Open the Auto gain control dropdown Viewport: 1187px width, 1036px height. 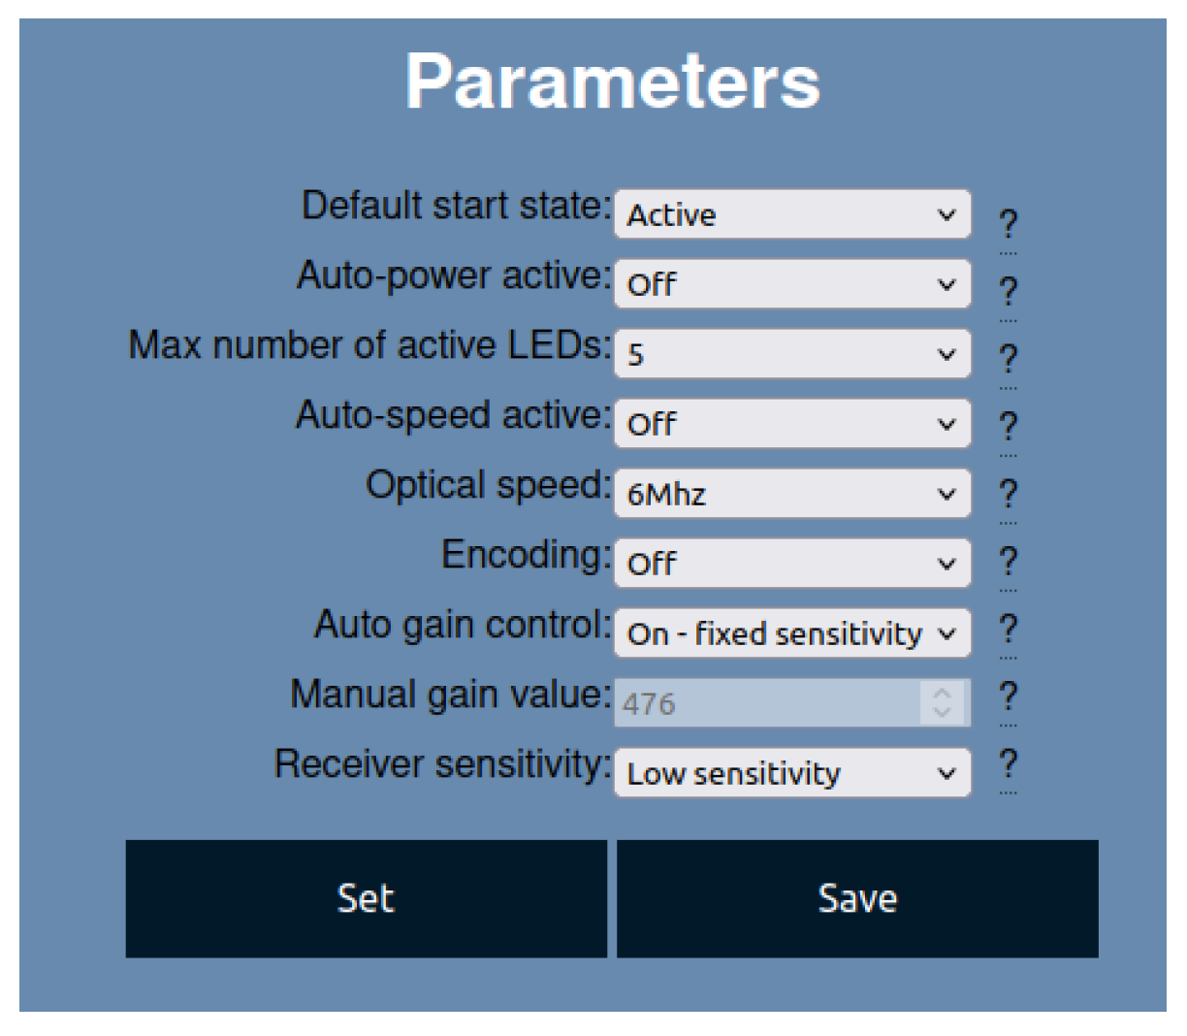point(792,633)
